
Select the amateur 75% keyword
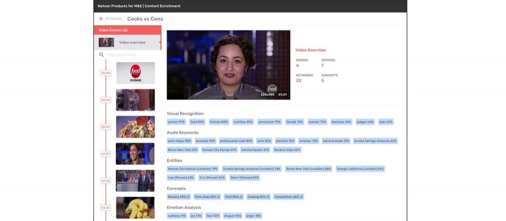[x=309, y=141]
